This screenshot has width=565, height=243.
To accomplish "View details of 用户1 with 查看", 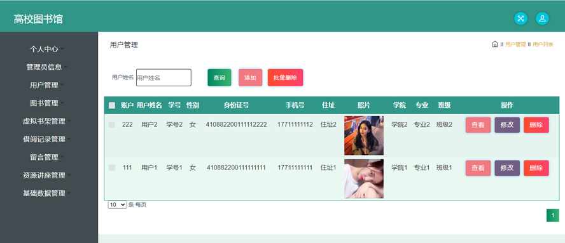I will point(478,168).
